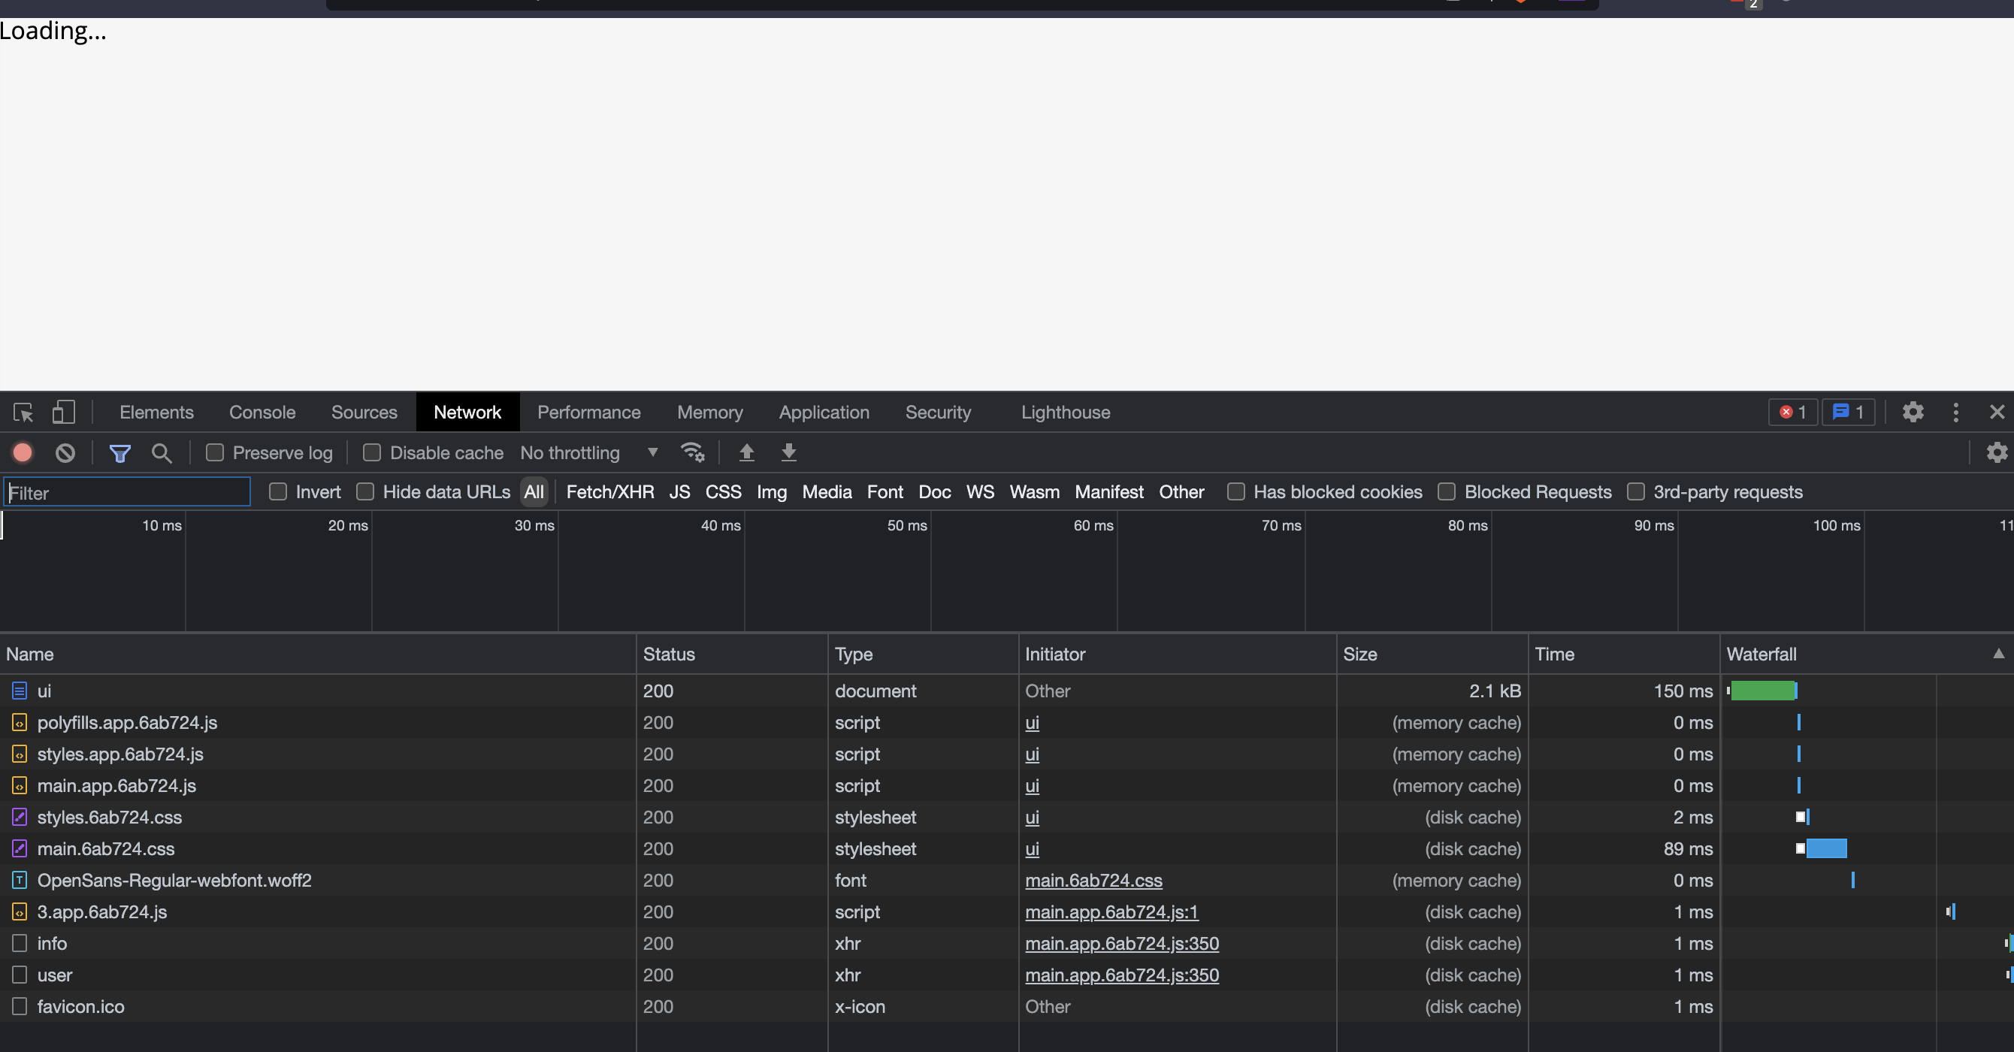Image resolution: width=2014 pixels, height=1052 pixels.
Task: Switch to the Lighthouse tab
Action: [1065, 412]
